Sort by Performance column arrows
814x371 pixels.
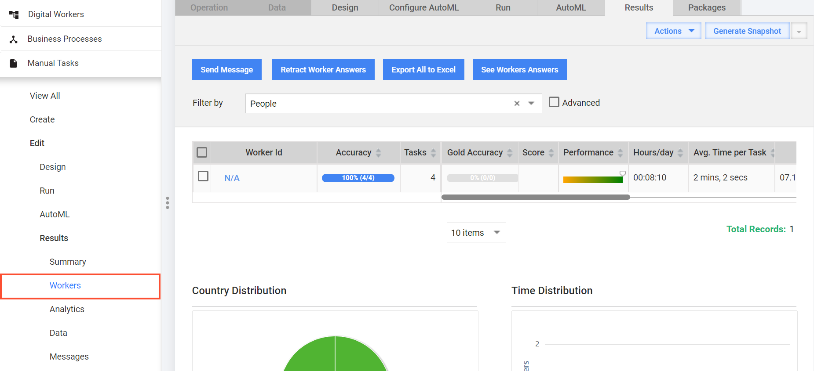[620, 153]
